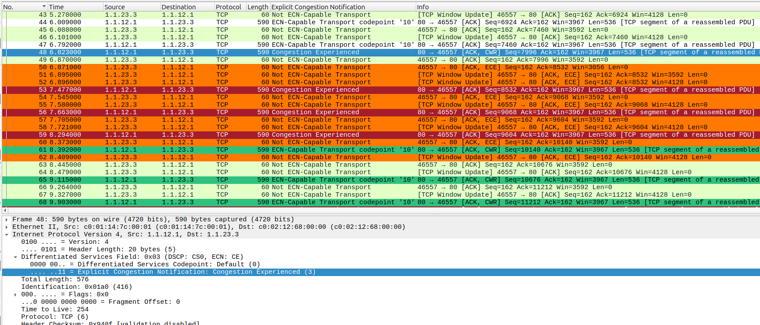Click the packet list left scroll arrow

click(5, 210)
